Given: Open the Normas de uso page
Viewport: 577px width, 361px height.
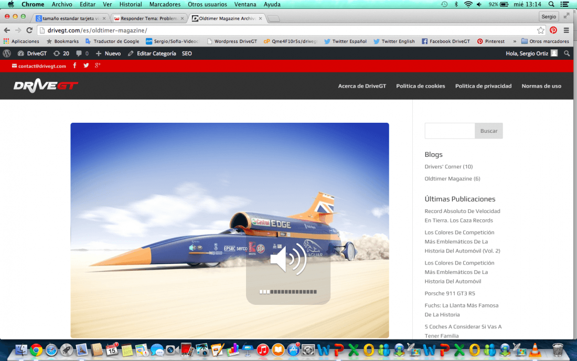Looking at the screenshot, I should point(541,86).
